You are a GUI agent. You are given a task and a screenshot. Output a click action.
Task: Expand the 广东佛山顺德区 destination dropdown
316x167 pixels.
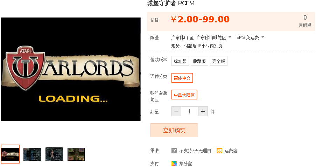coord(213,37)
